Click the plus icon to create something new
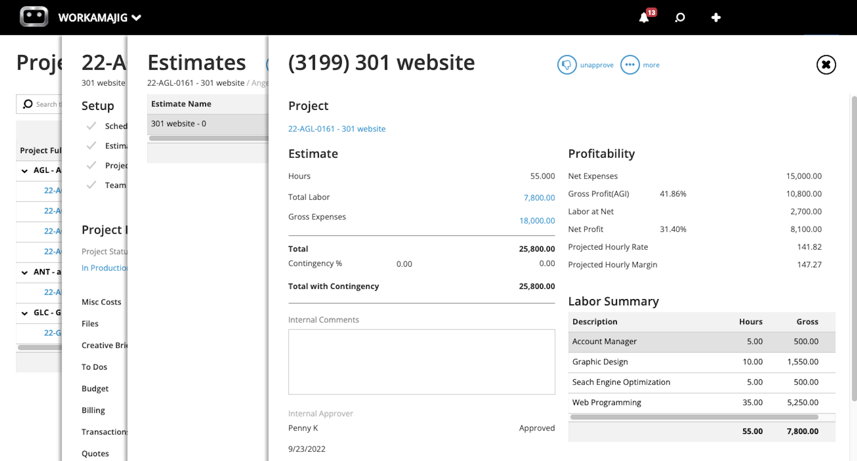 pos(716,17)
